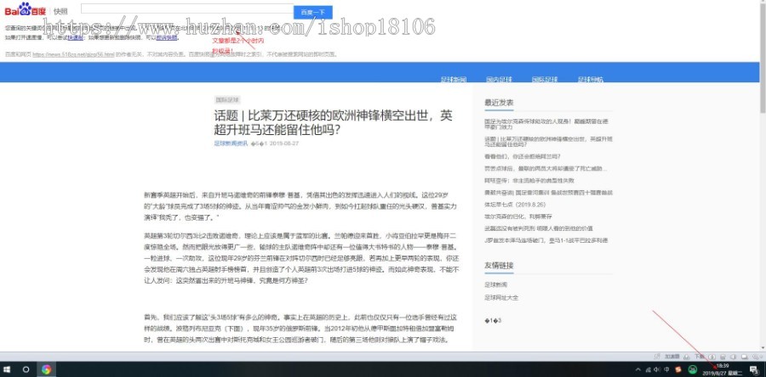Viewport: 766px width, 377px height.
Task: Click the Baidu logo
Action: click(25, 9)
